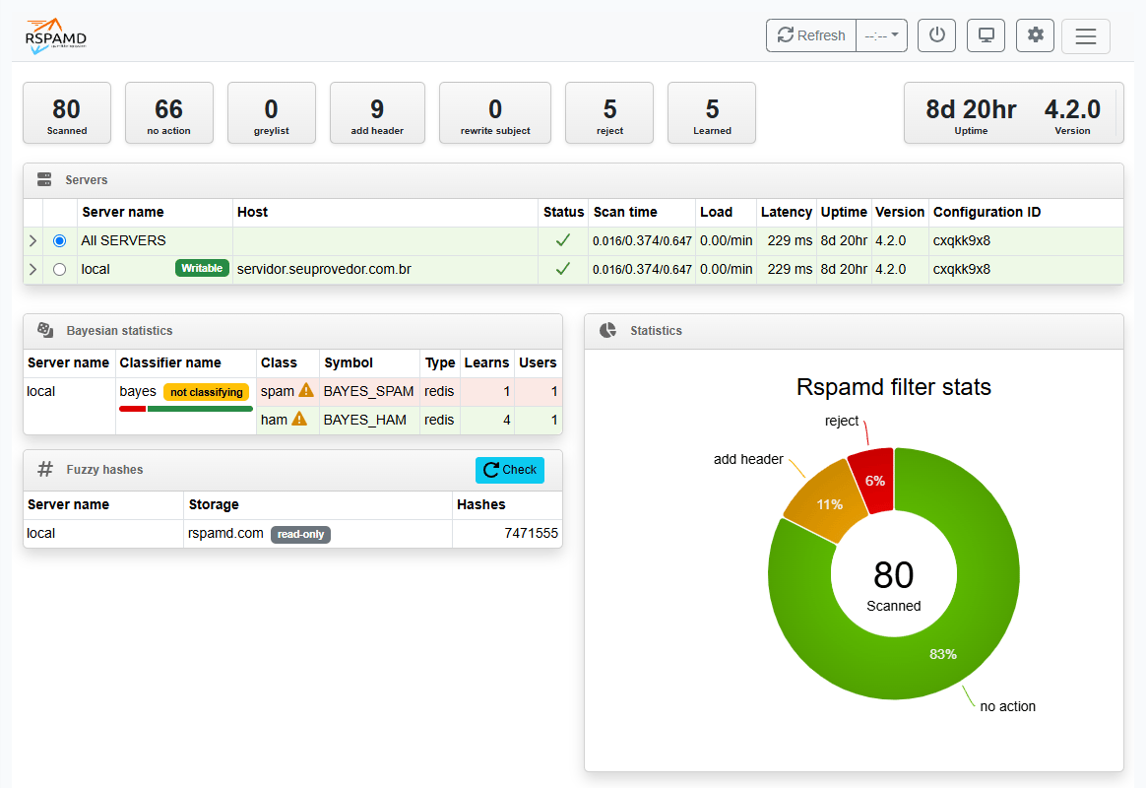Click the Check button for fuzzy hashes

[510, 470]
